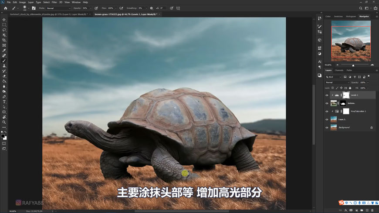Hide the Background layer
This screenshot has width=379, height=213.
tap(327, 128)
